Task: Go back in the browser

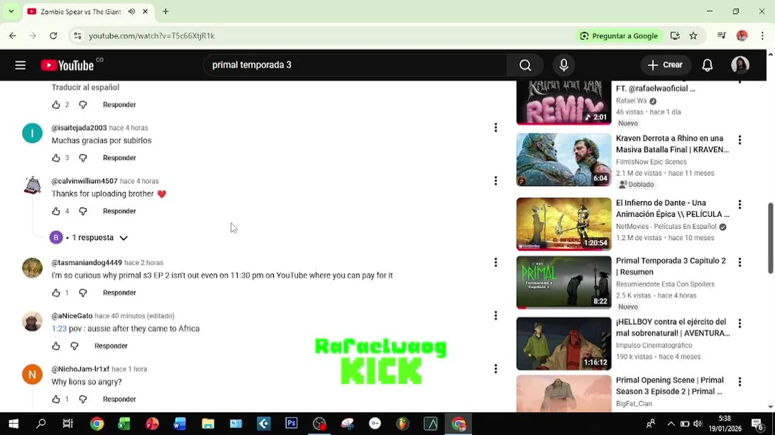Action: 13,36
